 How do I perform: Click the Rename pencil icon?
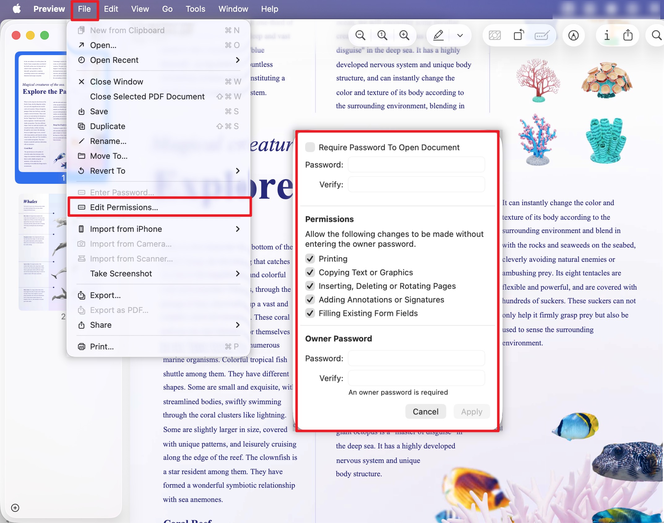coord(81,141)
